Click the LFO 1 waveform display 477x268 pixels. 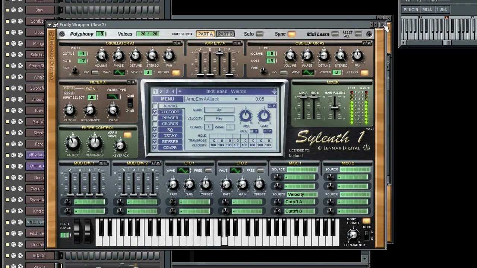coord(183,170)
